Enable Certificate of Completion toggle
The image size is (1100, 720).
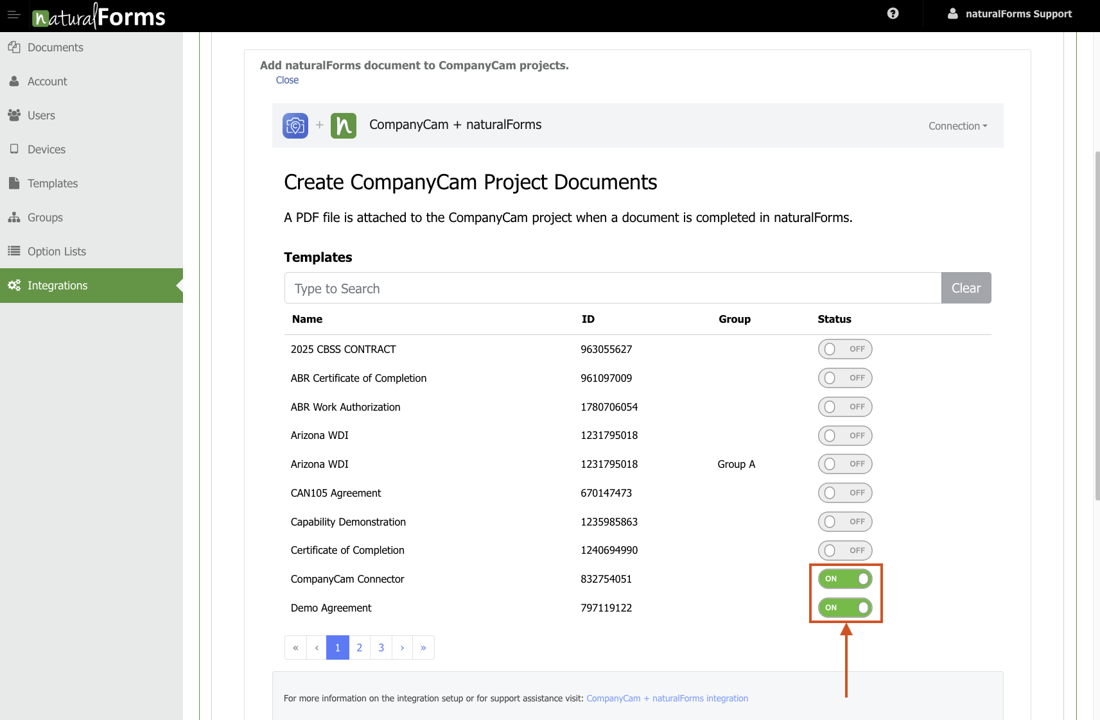point(845,551)
